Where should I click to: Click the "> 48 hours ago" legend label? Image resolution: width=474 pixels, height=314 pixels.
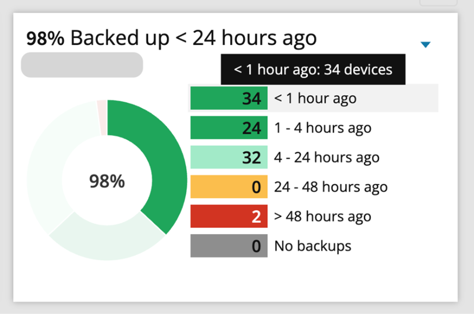tap(322, 216)
